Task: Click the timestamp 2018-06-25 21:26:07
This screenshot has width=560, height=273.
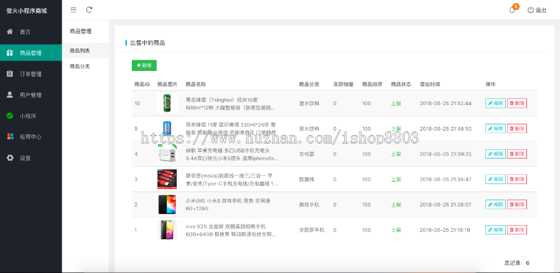Action: point(446,205)
